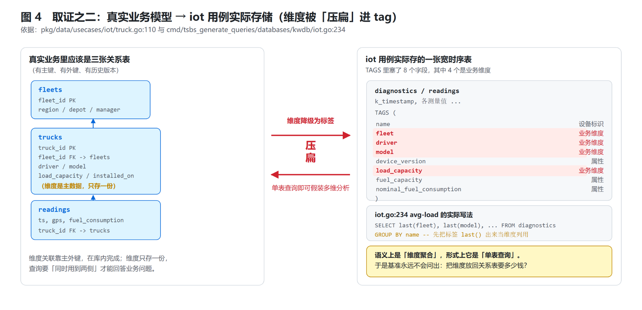Select the sentence starting "维度关联靠主外键"
Screen dimensions: 642x310
tap(98, 258)
